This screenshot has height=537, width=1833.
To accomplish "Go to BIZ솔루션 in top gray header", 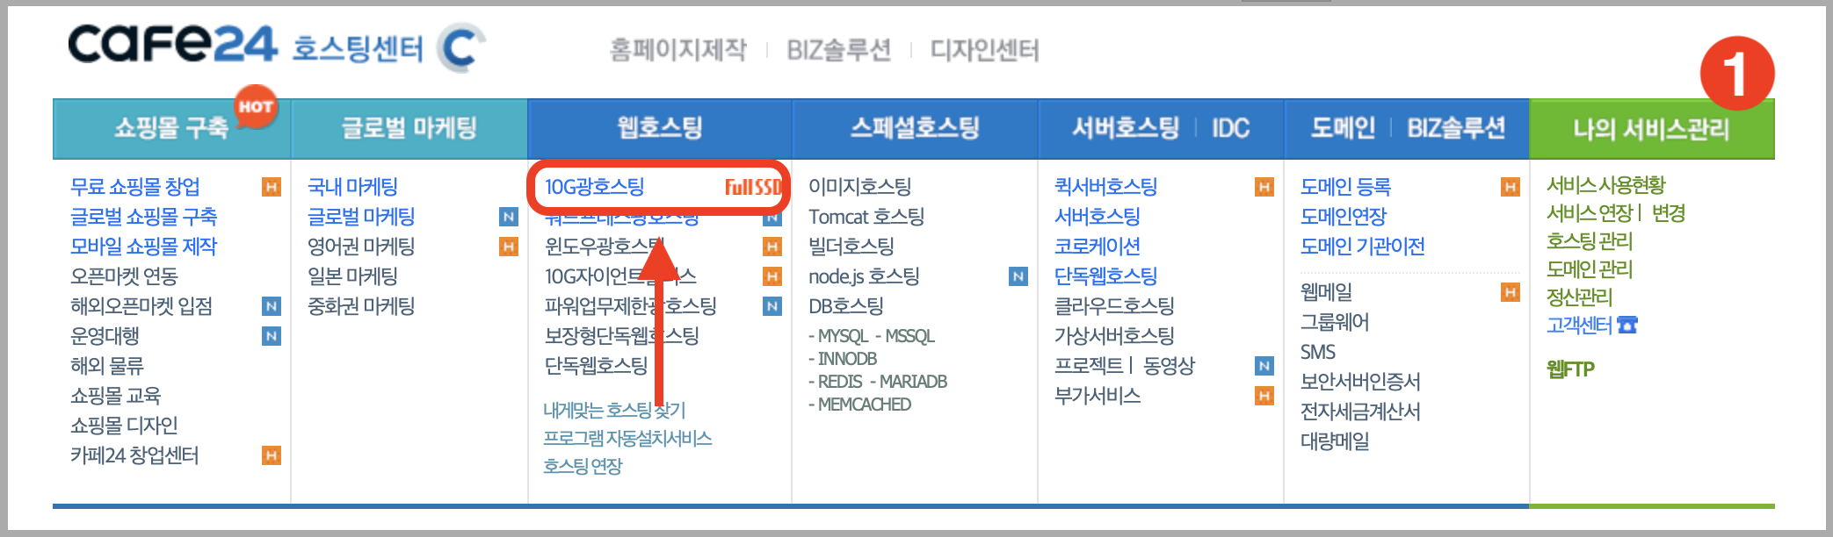I will pyautogui.click(x=838, y=50).
